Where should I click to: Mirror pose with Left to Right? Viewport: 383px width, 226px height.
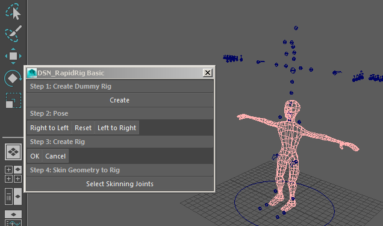(x=117, y=128)
